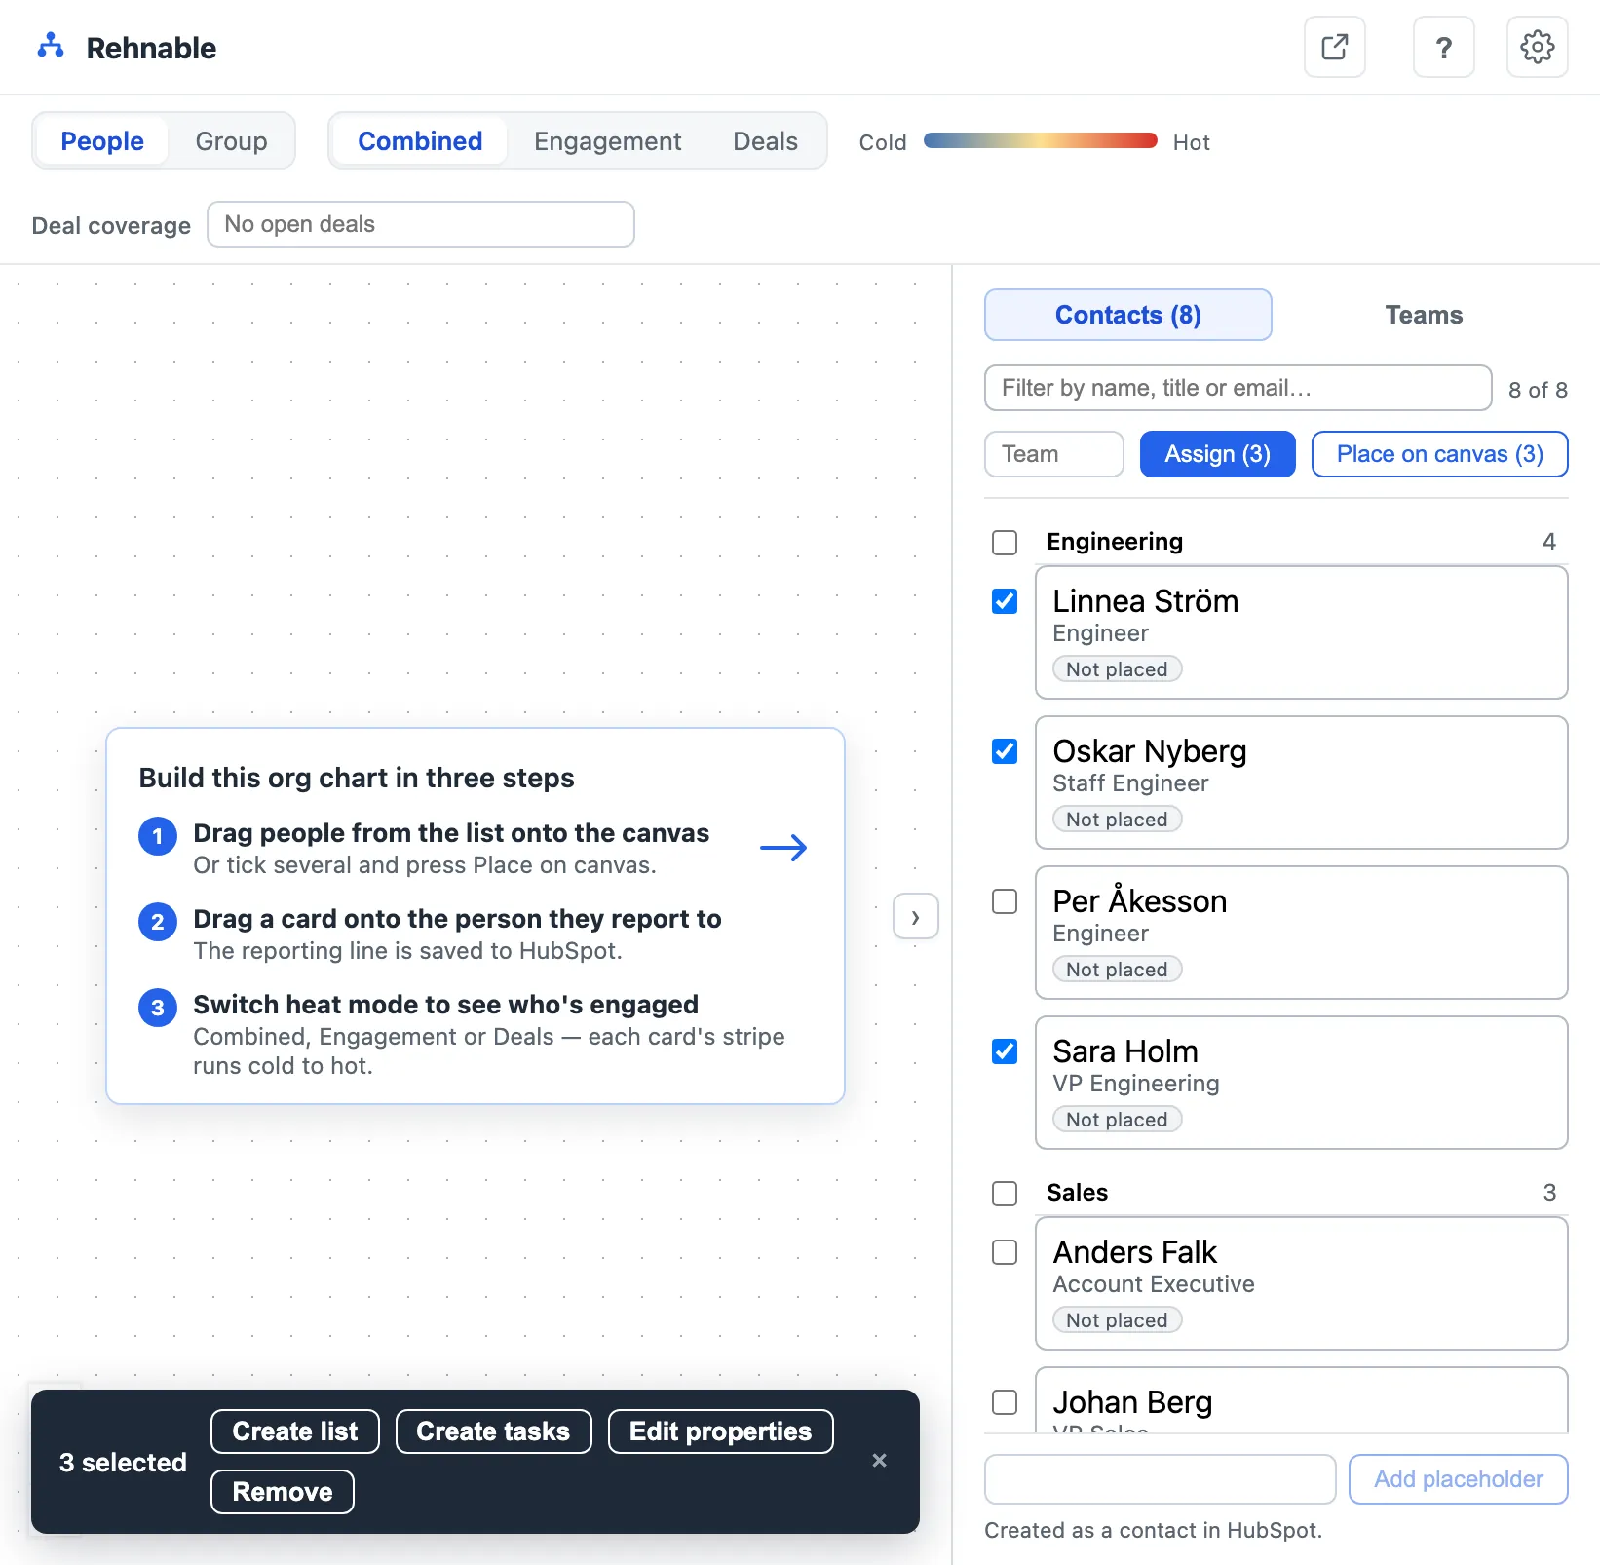Tick the Per Åkesson checkbox
The image size is (1600, 1565).
click(x=1005, y=901)
